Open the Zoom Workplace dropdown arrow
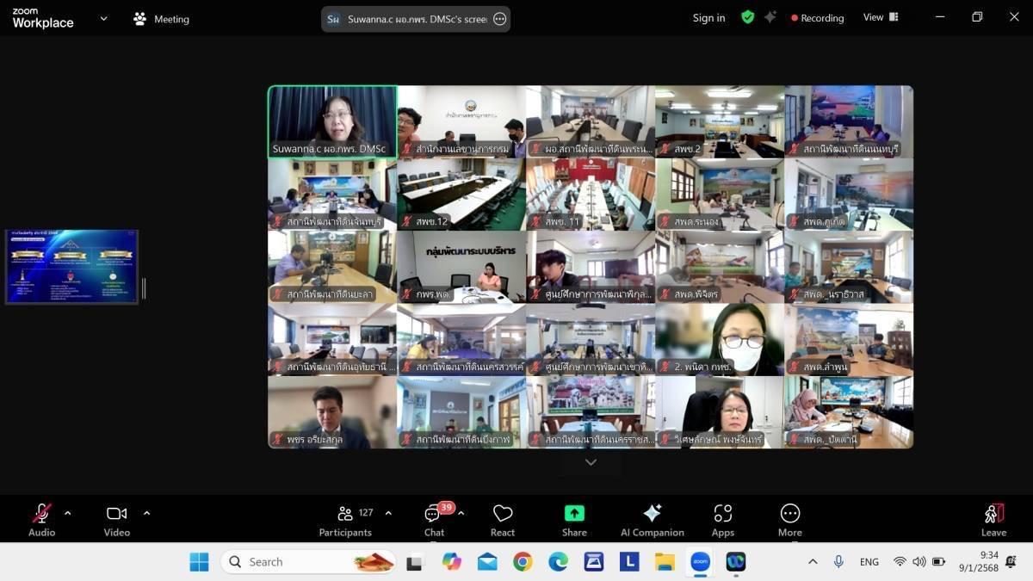Image resolution: width=1033 pixels, height=581 pixels. [x=103, y=18]
